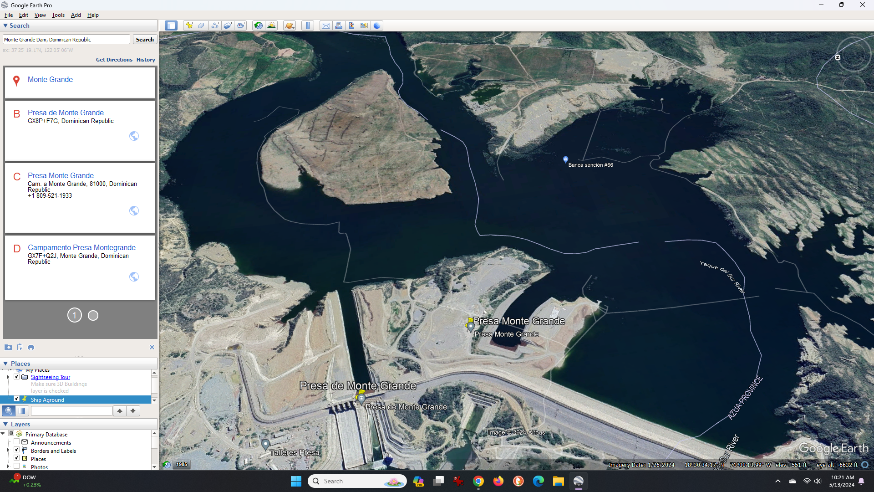The width and height of the screenshot is (874, 492).
Task: Open the Edit menu
Action: [24, 15]
